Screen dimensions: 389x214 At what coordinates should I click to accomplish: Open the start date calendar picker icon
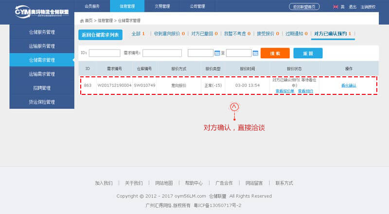(217, 53)
